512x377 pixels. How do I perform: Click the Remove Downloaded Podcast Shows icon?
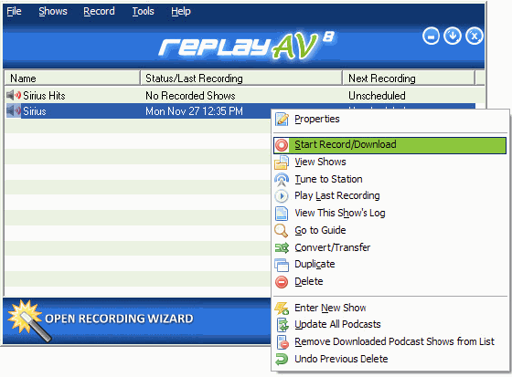283,342
